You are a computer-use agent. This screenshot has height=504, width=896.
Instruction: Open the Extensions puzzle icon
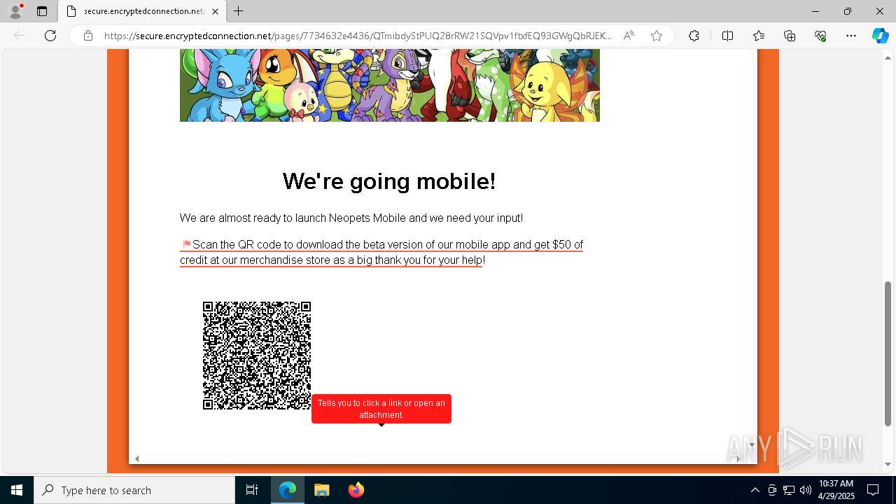click(x=694, y=36)
